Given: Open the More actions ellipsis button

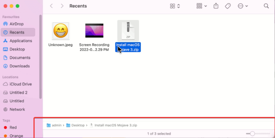Looking at the screenshot, I should point(240,6).
